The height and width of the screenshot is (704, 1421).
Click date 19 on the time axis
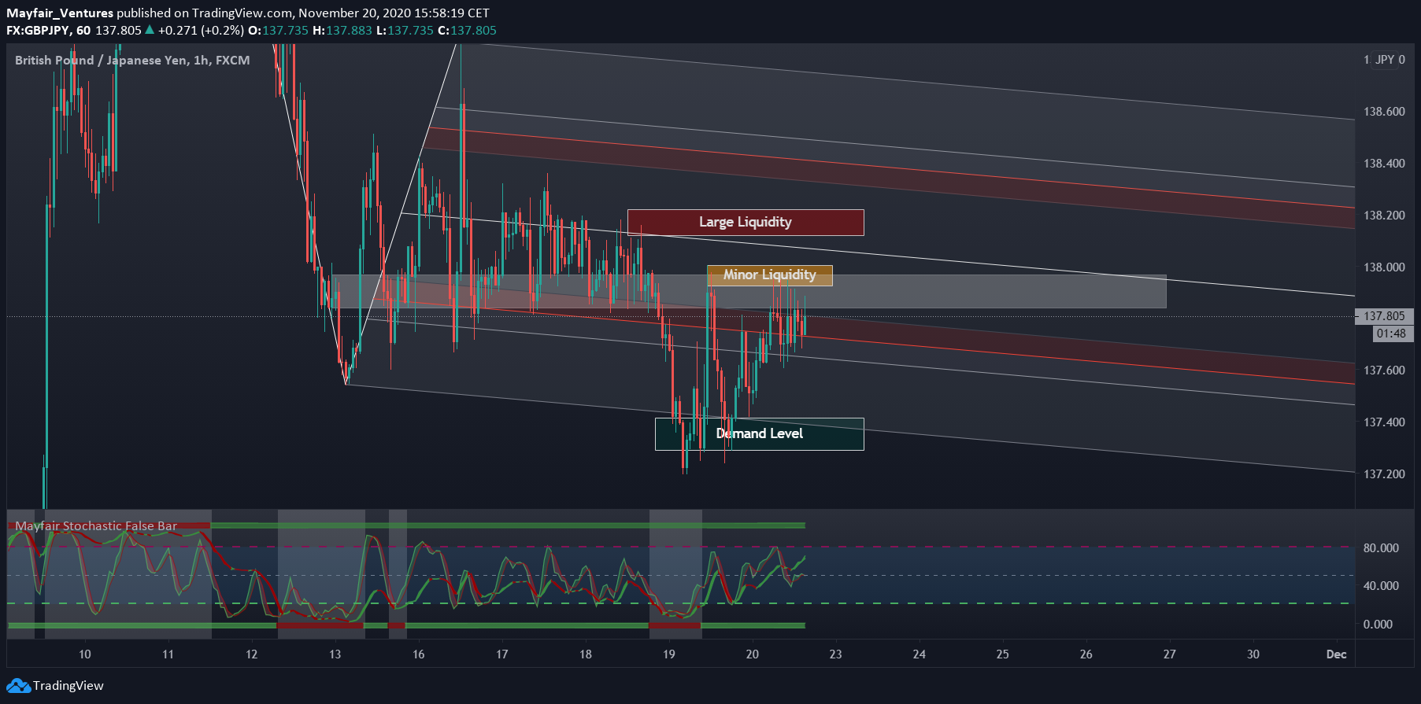(x=668, y=654)
